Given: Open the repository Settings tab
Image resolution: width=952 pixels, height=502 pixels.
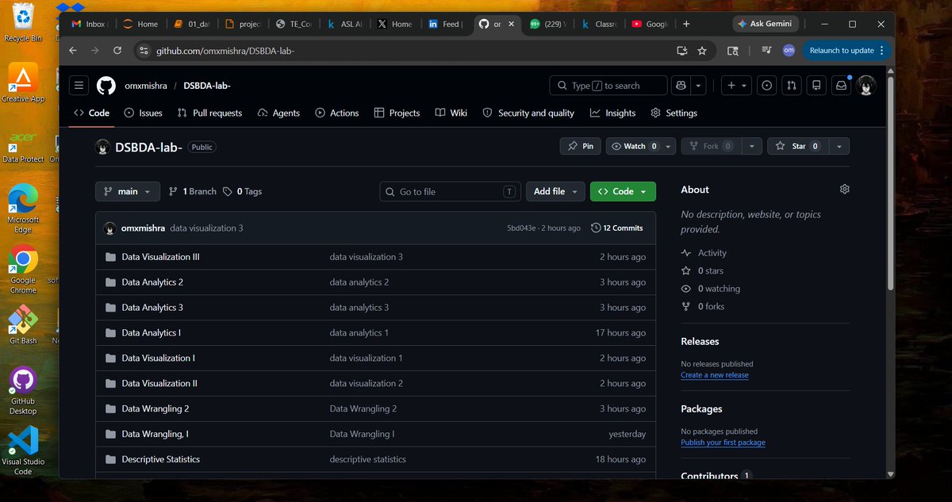Looking at the screenshot, I should point(674,113).
